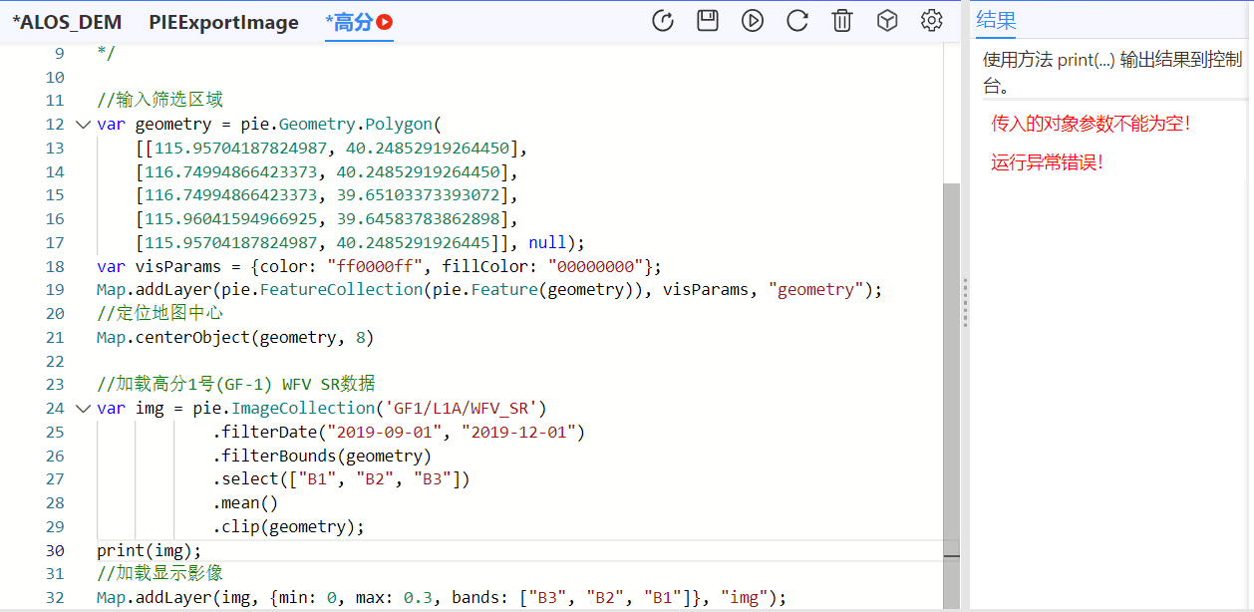This screenshot has height=612, width=1254.
Task: Click the Delete script trash icon
Action: (842, 20)
